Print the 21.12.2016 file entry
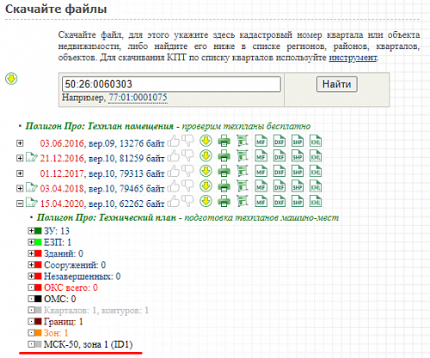The image size is (430, 358). [x=224, y=156]
